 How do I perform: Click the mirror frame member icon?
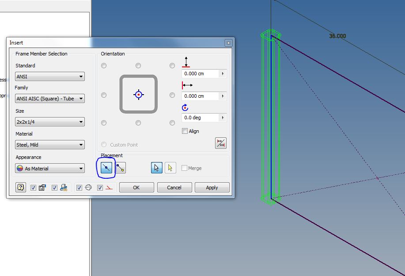[x=220, y=143]
